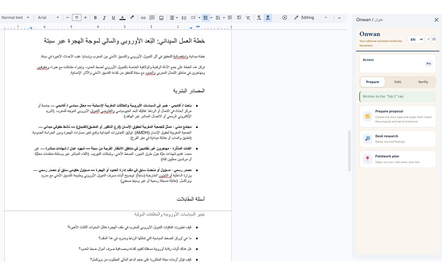Open the EN language dropdown in Onwan
This screenshot has width=442, height=276.
click(x=416, y=39)
